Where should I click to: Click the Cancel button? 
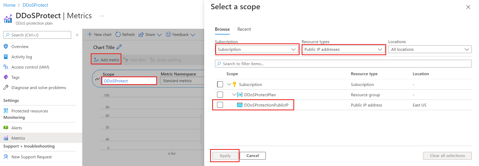pyautogui.click(x=252, y=156)
